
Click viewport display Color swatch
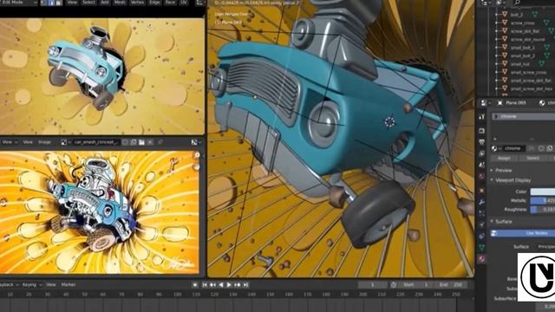pos(543,192)
